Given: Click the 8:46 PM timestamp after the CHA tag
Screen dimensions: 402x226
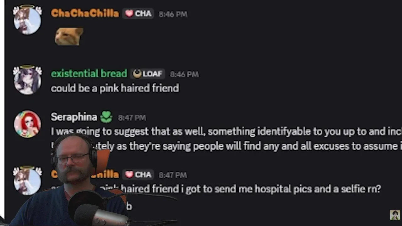Looking at the screenshot, I should 173,14.
